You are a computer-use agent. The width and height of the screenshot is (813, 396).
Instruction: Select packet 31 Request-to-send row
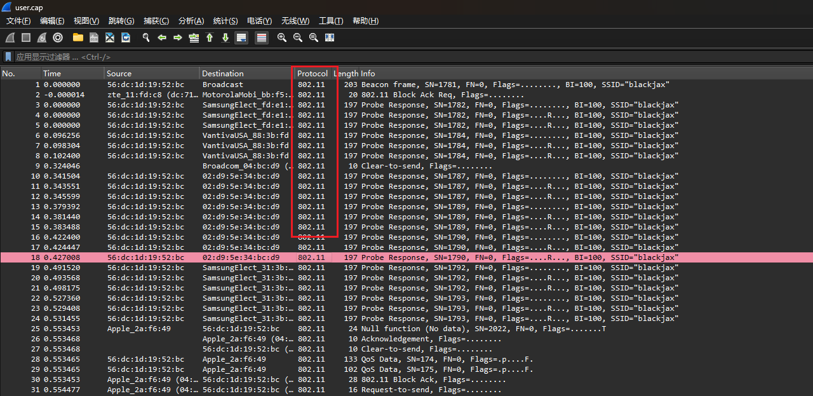click(x=406, y=390)
